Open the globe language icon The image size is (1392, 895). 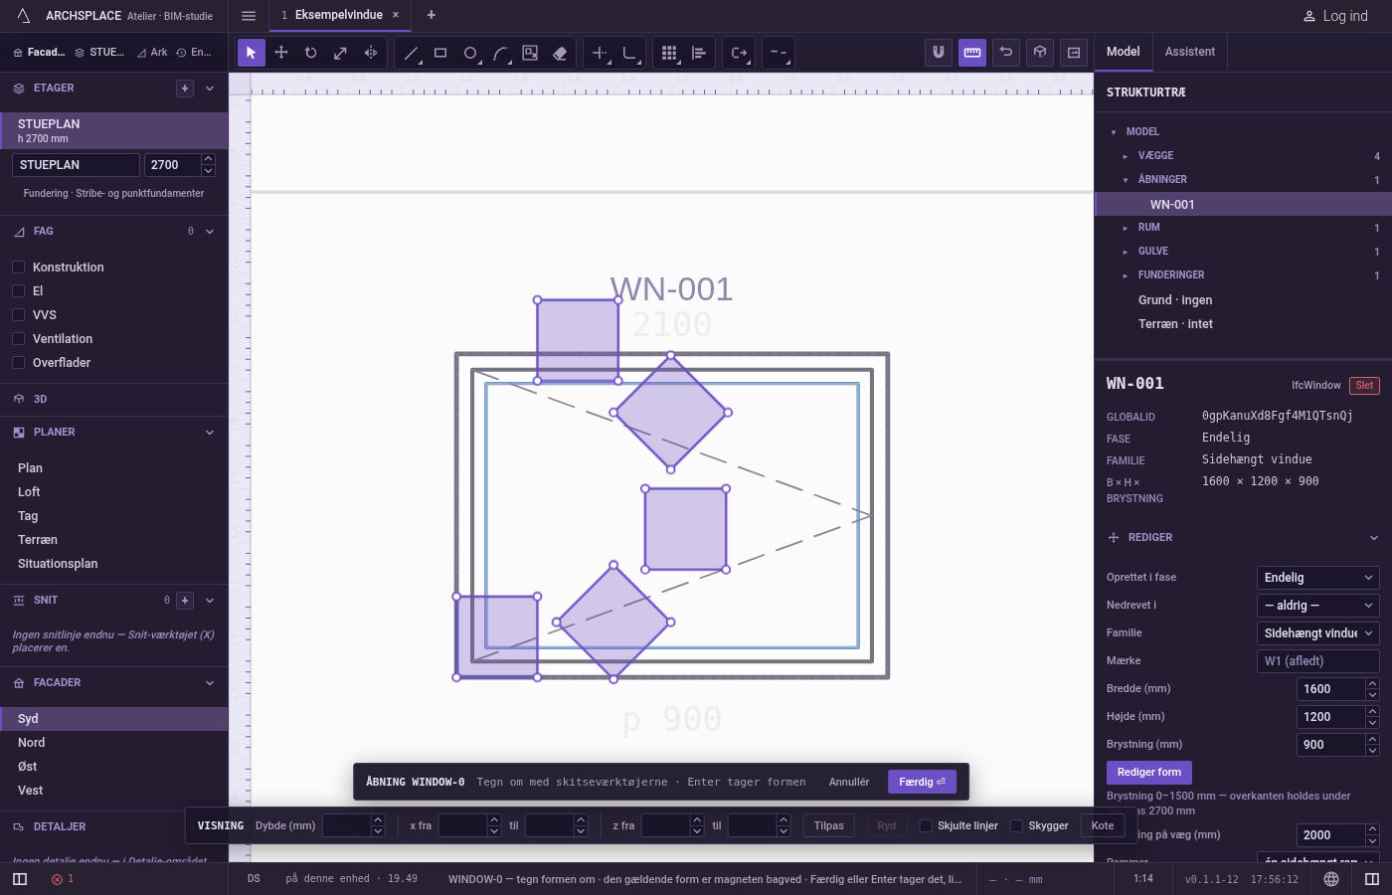1331,879
